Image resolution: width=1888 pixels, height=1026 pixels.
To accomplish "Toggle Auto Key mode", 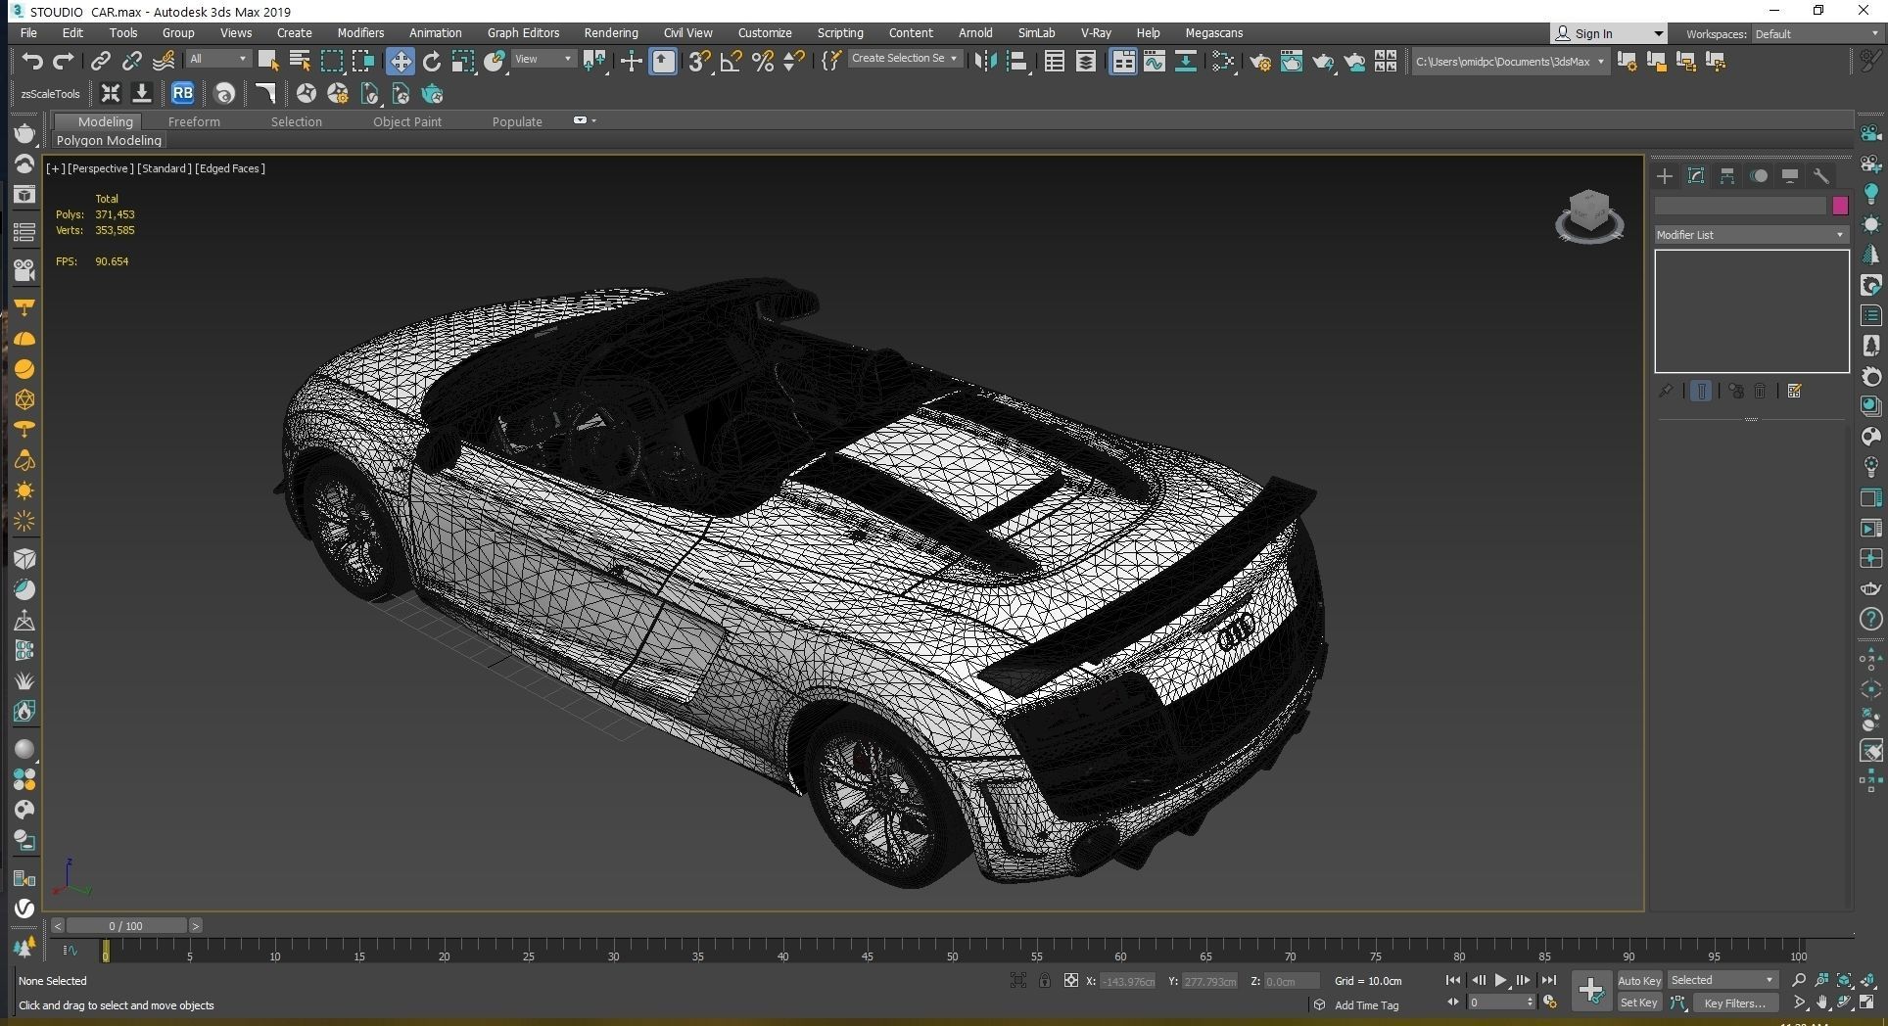I will tap(1639, 981).
